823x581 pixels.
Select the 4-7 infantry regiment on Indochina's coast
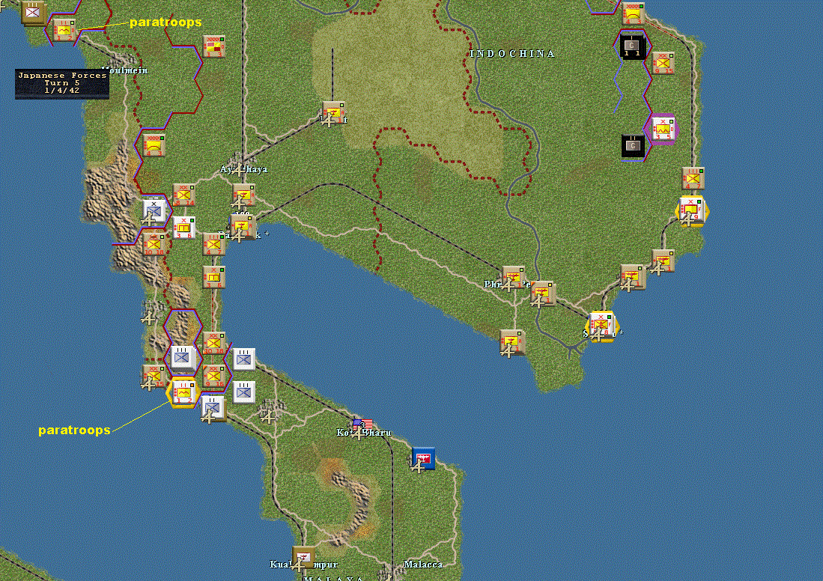(693, 178)
